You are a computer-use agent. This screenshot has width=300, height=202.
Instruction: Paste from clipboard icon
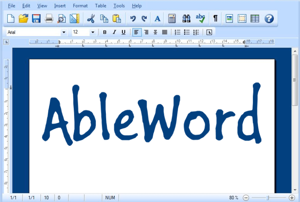pyautogui.click(x=117, y=19)
